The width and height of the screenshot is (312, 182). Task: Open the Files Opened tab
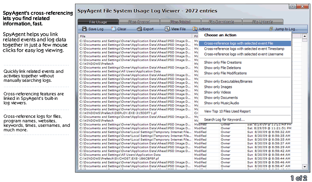pos(139,22)
